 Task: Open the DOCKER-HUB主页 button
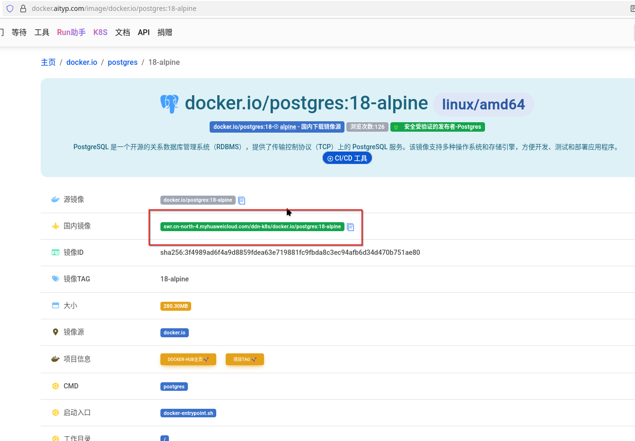188,360
